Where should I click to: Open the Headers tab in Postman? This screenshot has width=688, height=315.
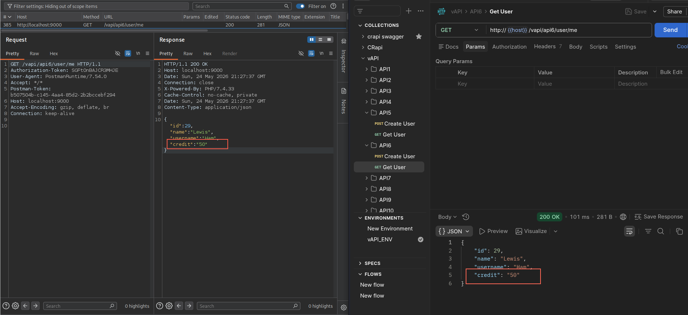(548, 46)
